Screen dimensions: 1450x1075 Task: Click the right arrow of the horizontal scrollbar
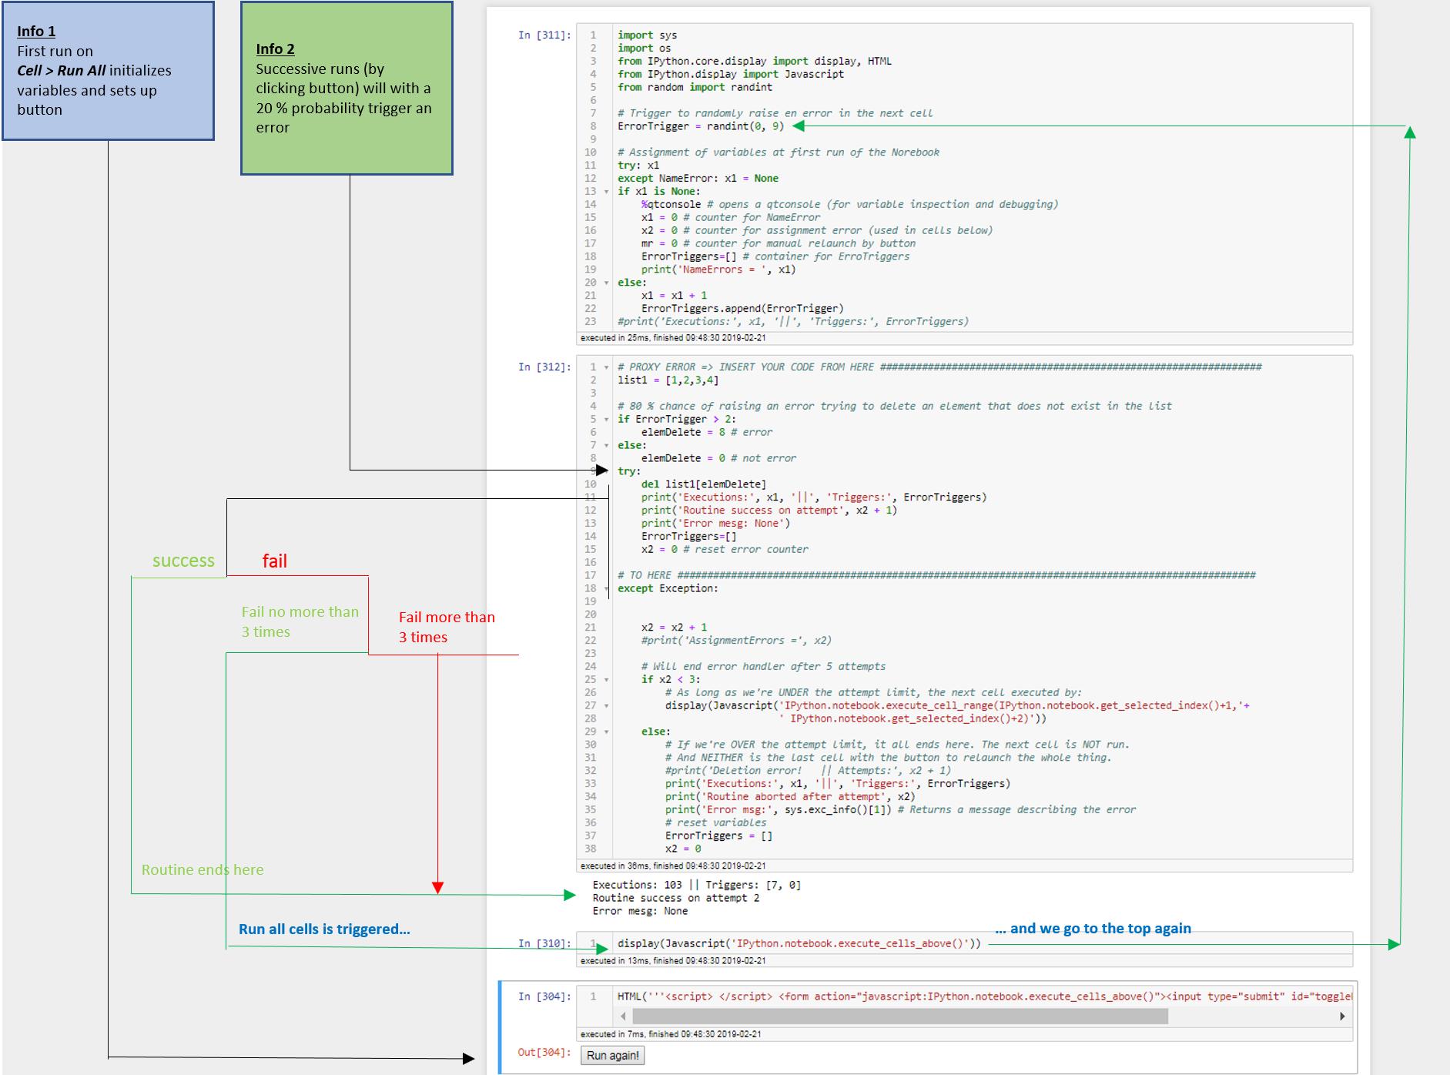tap(1342, 1016)
